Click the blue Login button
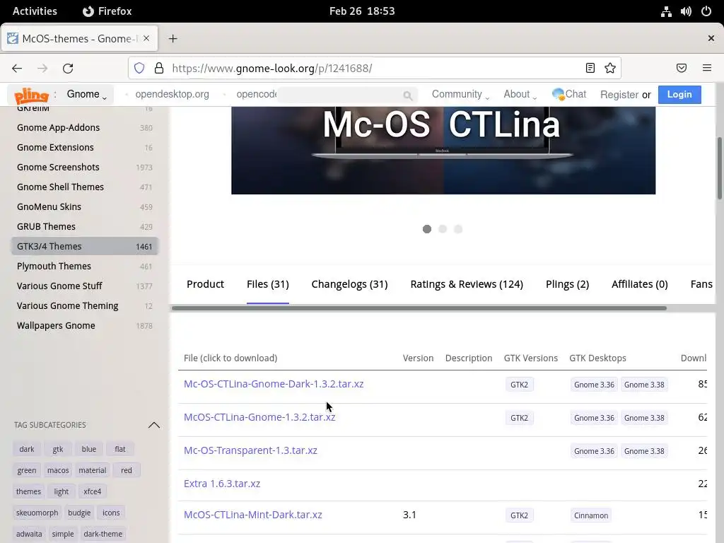The width and height of the screenshot is (724, 543). pos(679,94)
